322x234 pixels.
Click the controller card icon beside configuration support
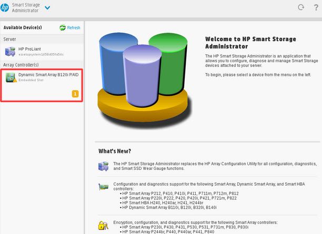(x=103, y=188)
